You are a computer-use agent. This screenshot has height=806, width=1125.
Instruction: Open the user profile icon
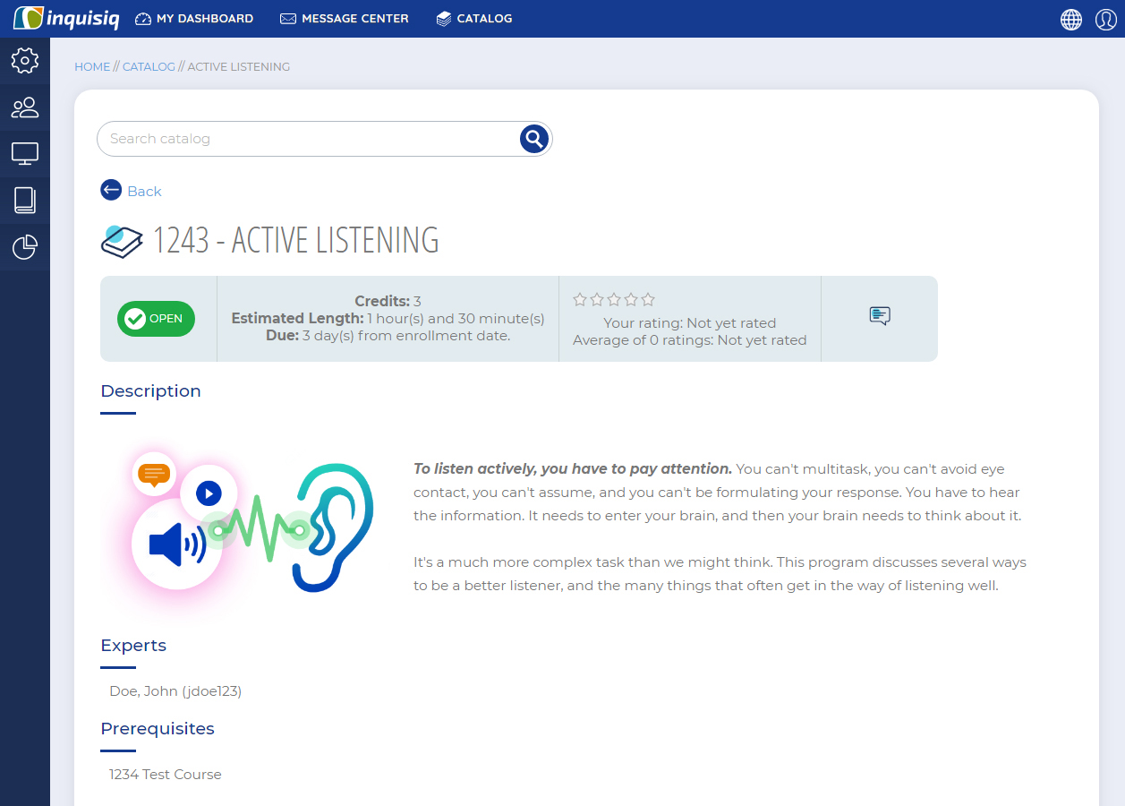click(x=1105, y=19)
